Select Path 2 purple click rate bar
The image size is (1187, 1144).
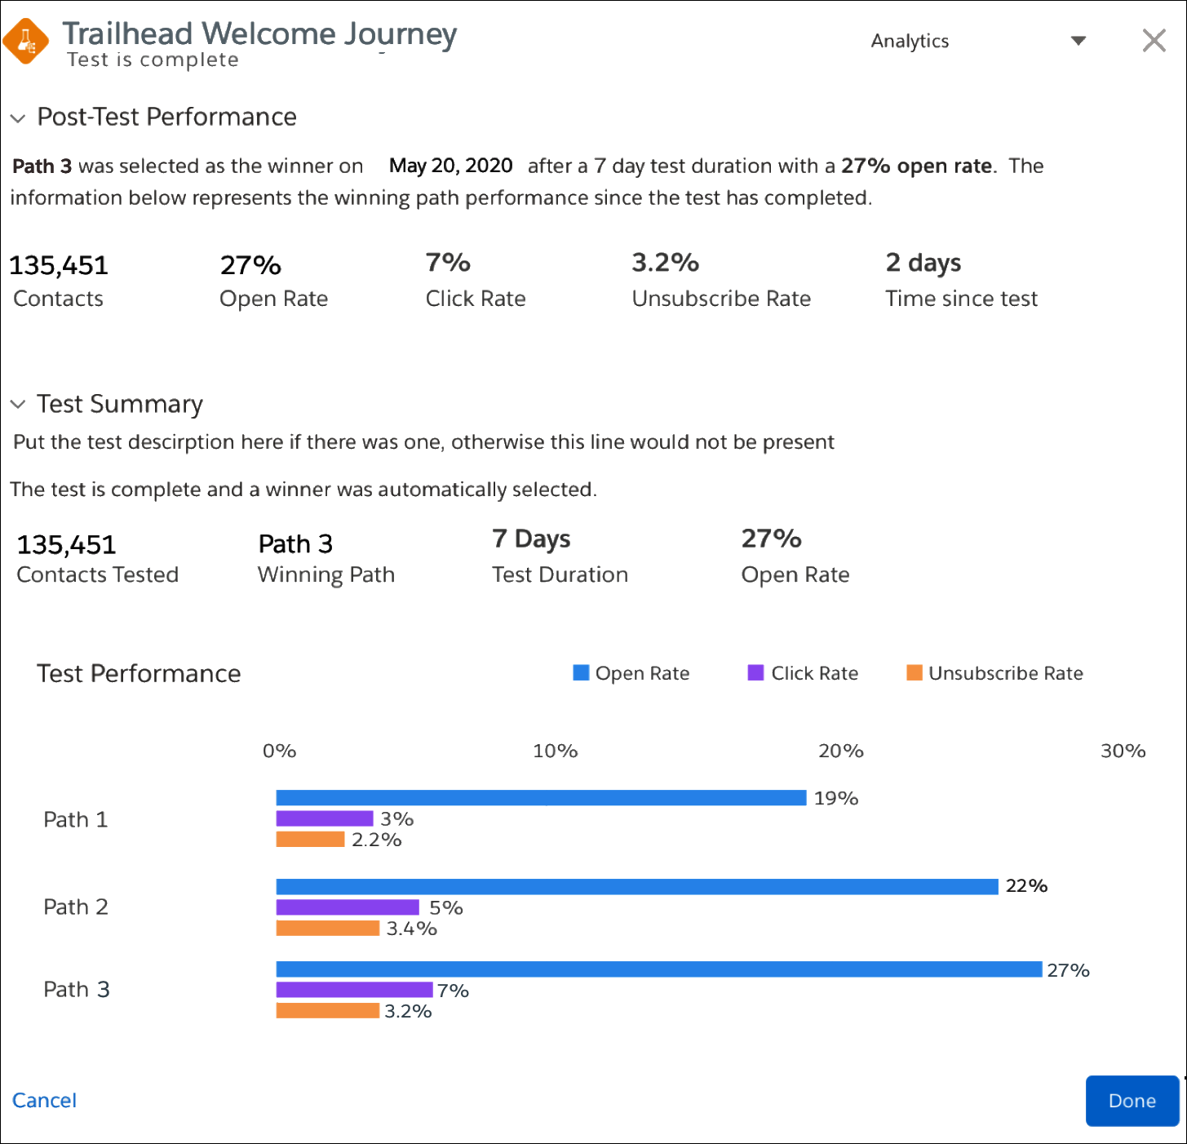click(x=348, y=907)
